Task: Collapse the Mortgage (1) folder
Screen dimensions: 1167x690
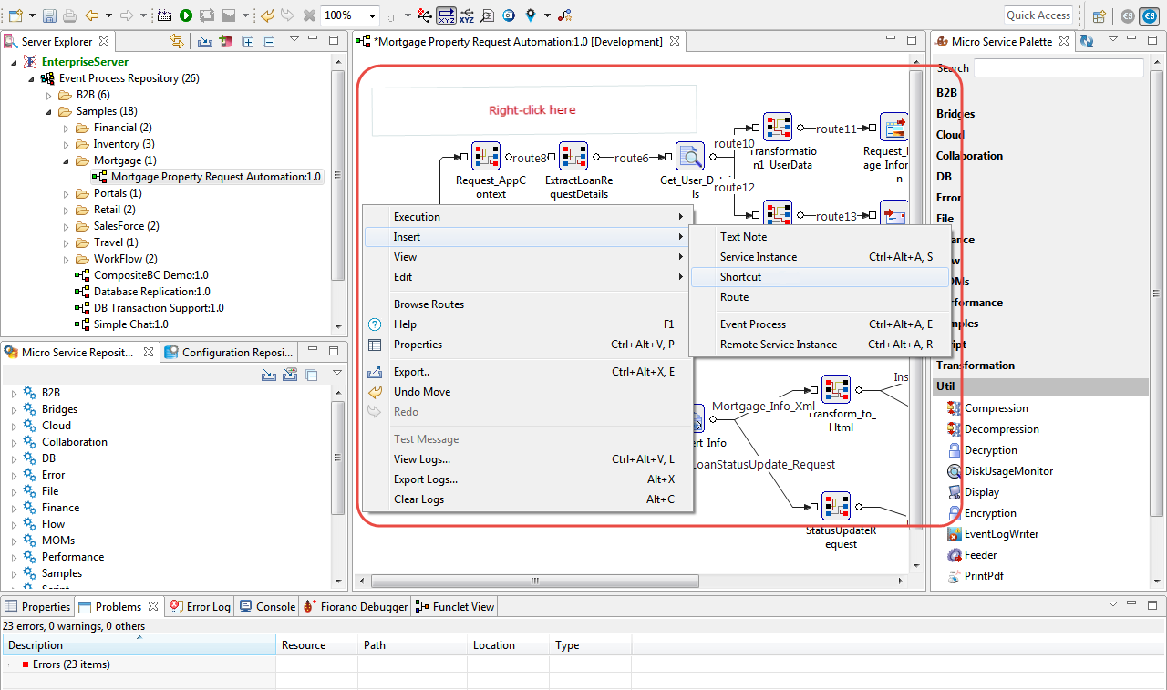Action: (x=67, y=161)
